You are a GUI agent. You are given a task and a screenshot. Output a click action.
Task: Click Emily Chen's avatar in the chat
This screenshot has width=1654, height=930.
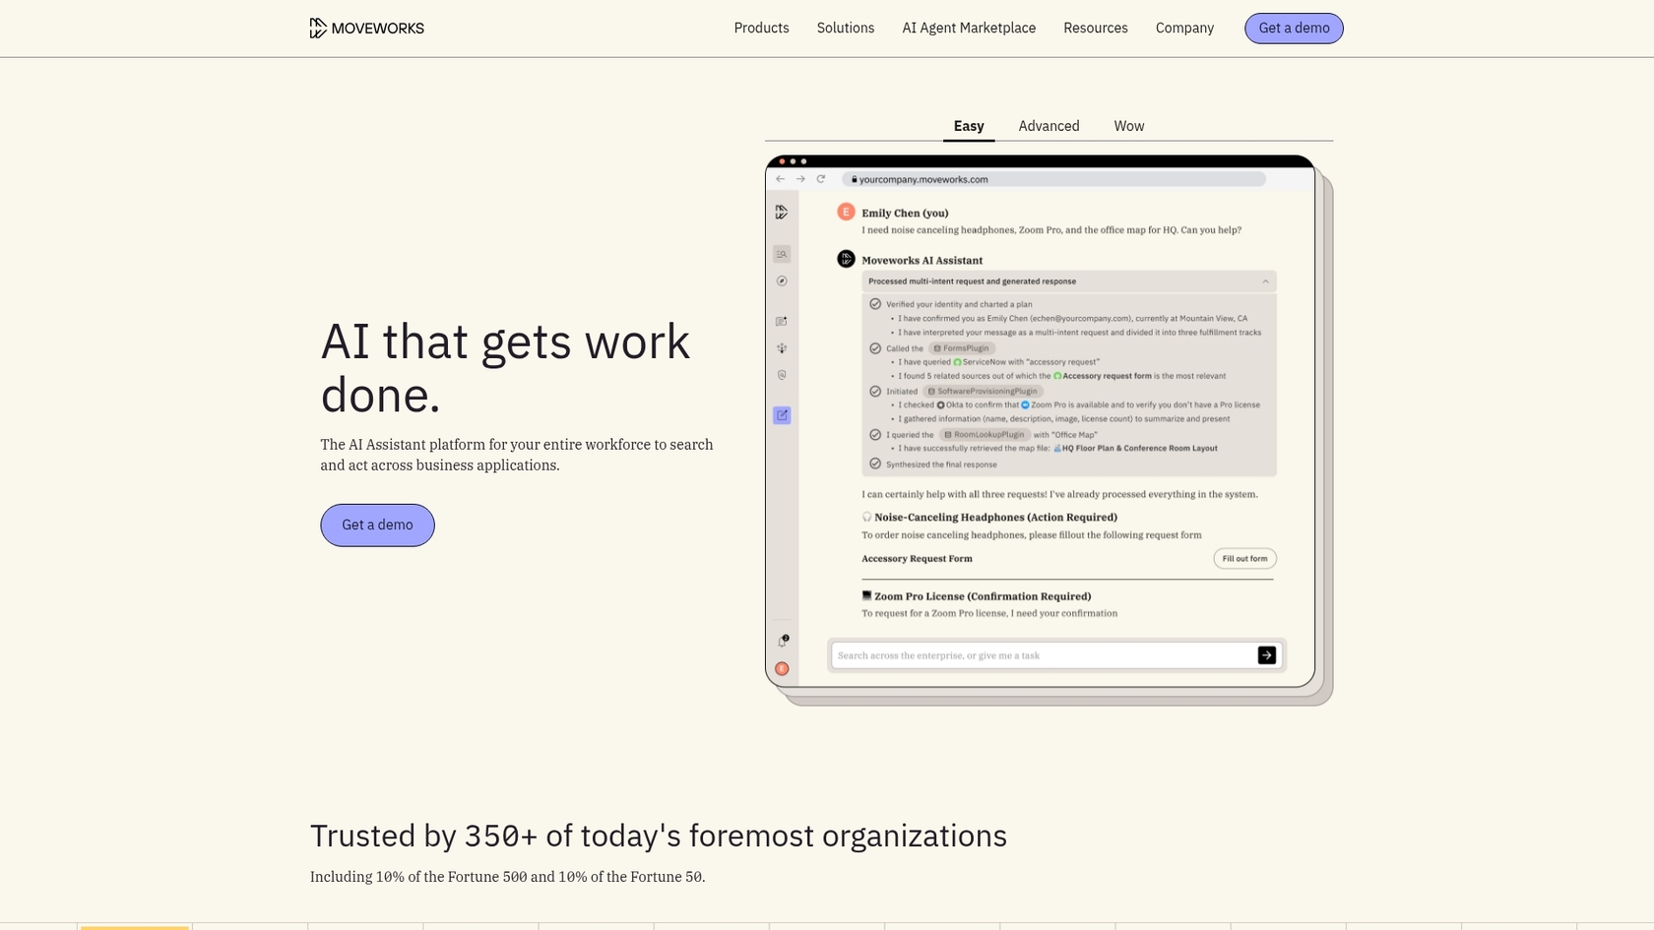pyautogui.click(x=845, y=213)
